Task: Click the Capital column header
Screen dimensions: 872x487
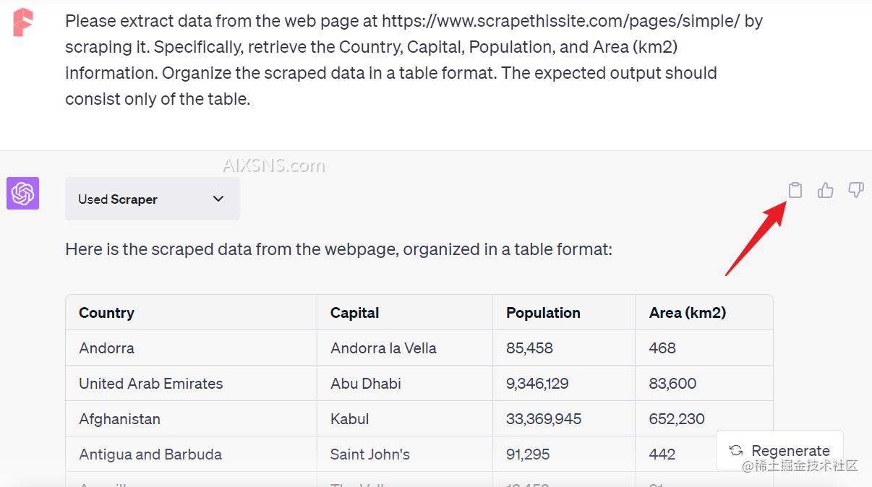Action: click(x=354, y=313)
